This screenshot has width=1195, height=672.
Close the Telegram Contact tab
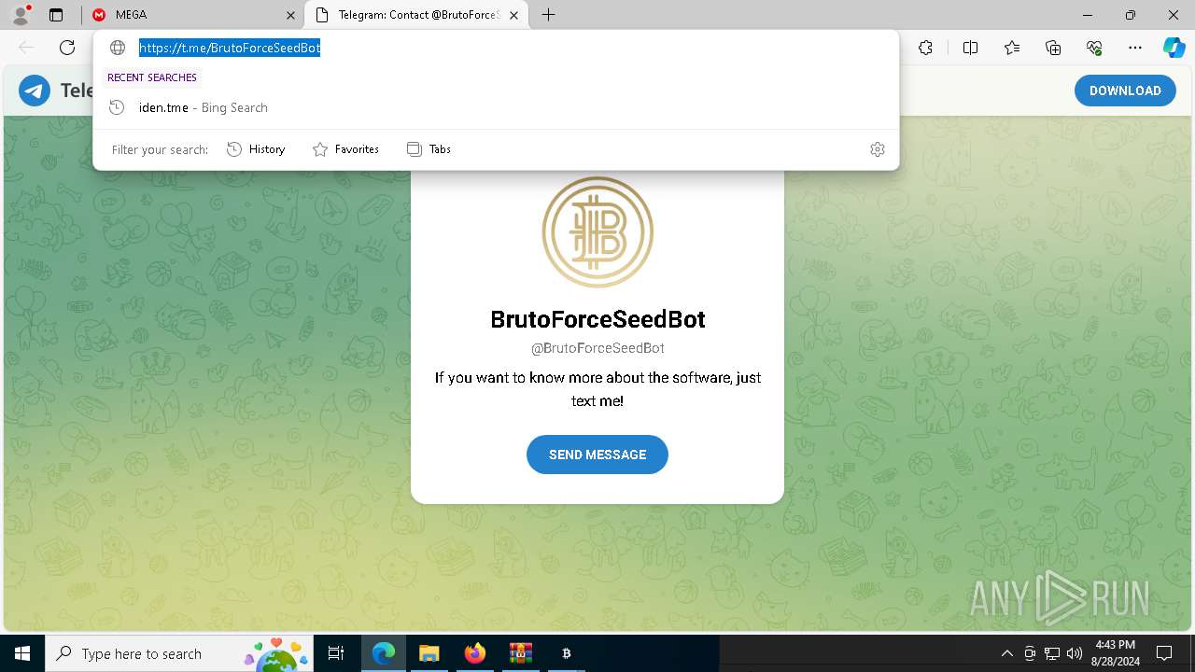(513, 15)
